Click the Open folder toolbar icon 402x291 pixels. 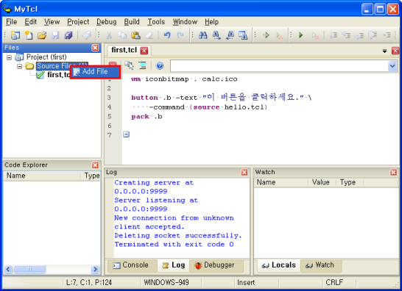click(42, 35)
